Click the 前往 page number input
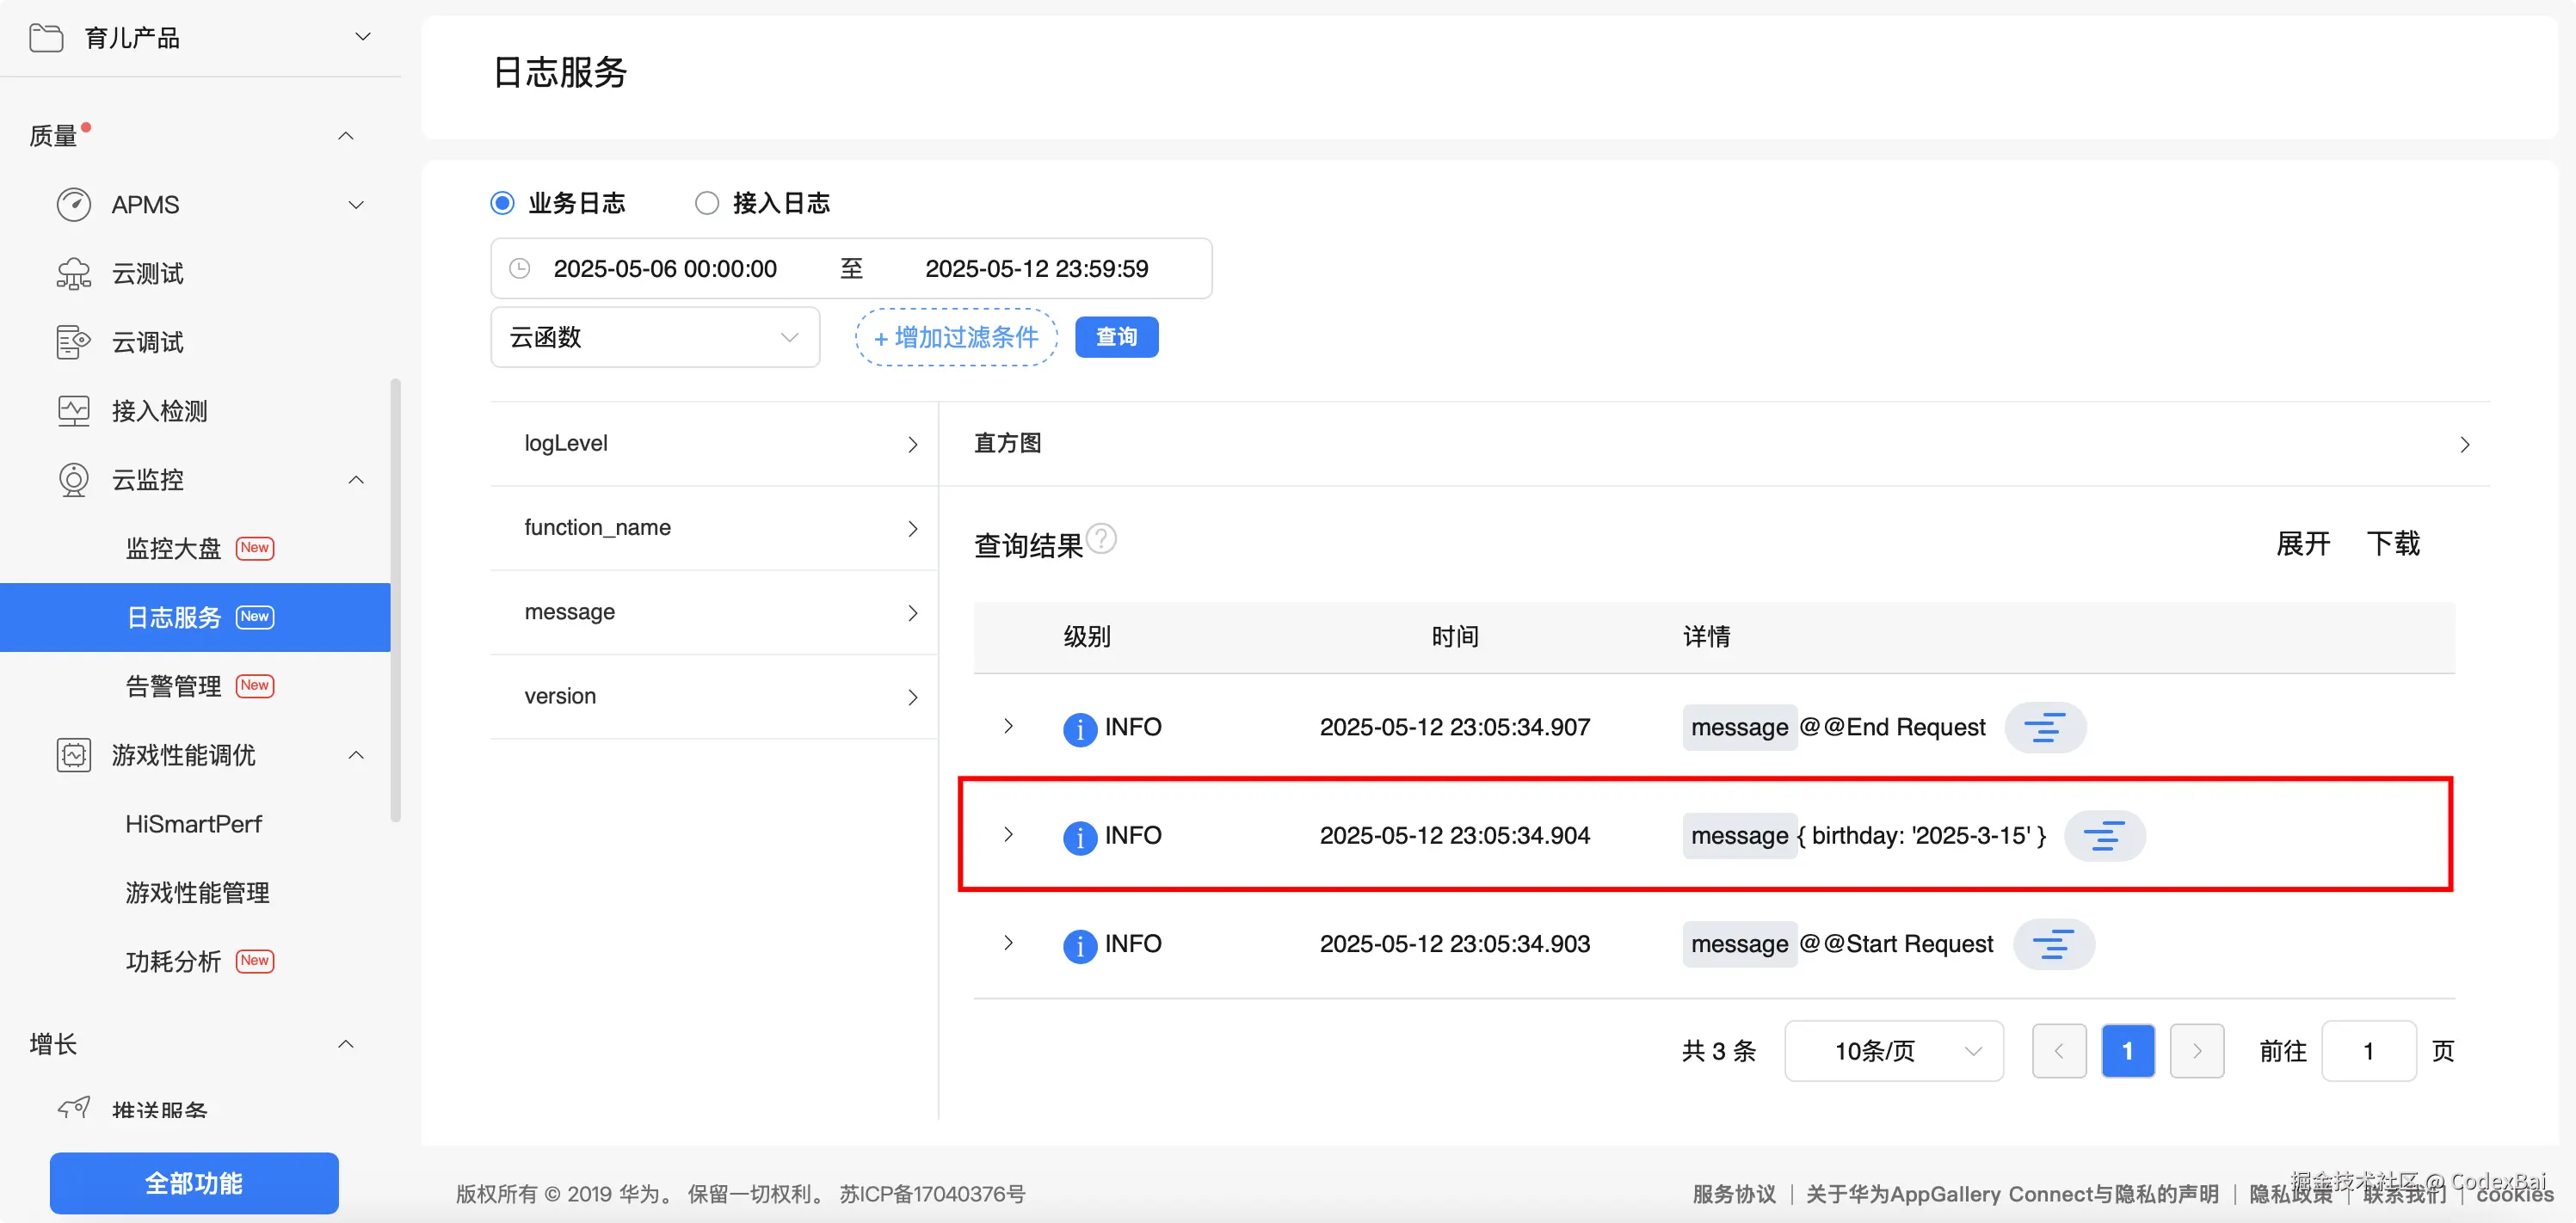The height and width of the screenshot is (1223, 2576). point(2368,1050)
